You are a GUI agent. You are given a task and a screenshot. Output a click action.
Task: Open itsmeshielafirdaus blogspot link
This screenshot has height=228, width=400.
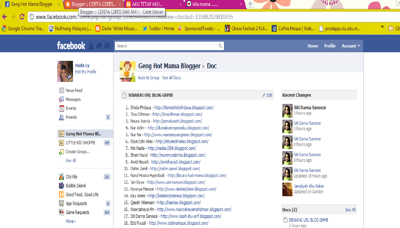click(184, 107)
